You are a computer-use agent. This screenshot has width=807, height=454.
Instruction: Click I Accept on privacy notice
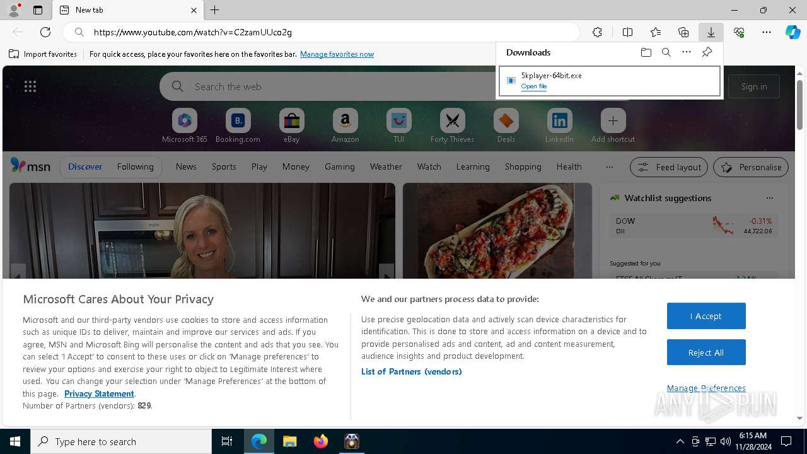point(706,316)
